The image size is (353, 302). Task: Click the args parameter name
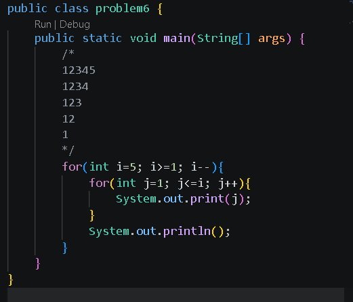click(x=272, y=39)
